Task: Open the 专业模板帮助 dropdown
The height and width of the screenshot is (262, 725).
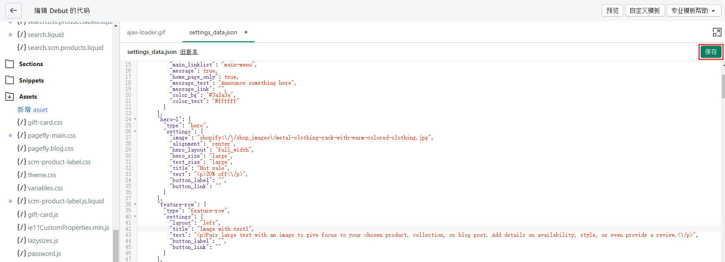Action: pyautogui.click(x=693, y=10)
